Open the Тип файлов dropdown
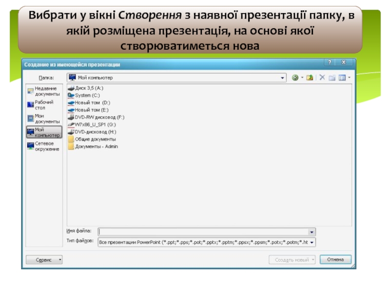The width and height of the screenshot is (390, 292). [312, 242]
